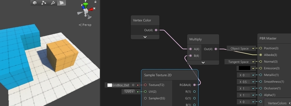Click Sampler(SS) input port
The height and width of the screenshot is (106, 291).
(145, 98)
